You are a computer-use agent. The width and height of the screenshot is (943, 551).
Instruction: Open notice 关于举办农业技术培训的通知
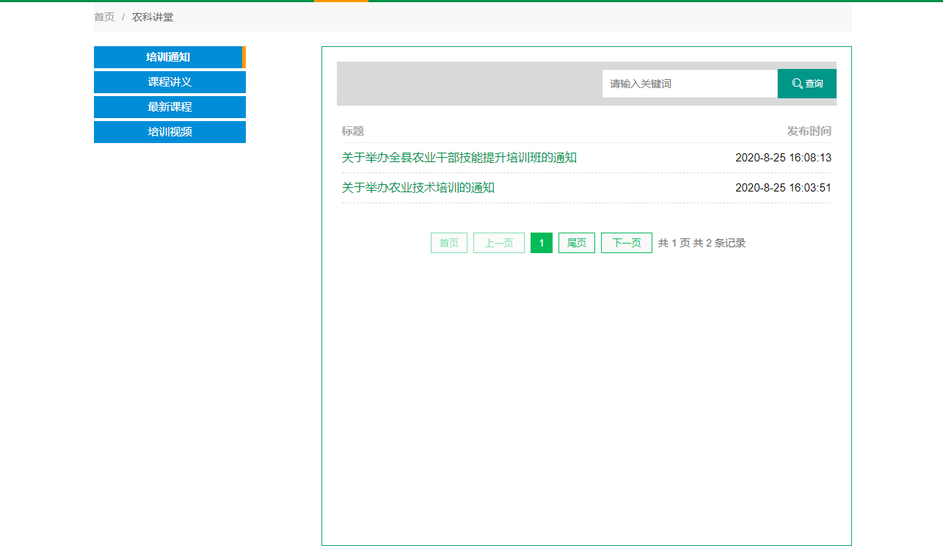tap(418, 188)
